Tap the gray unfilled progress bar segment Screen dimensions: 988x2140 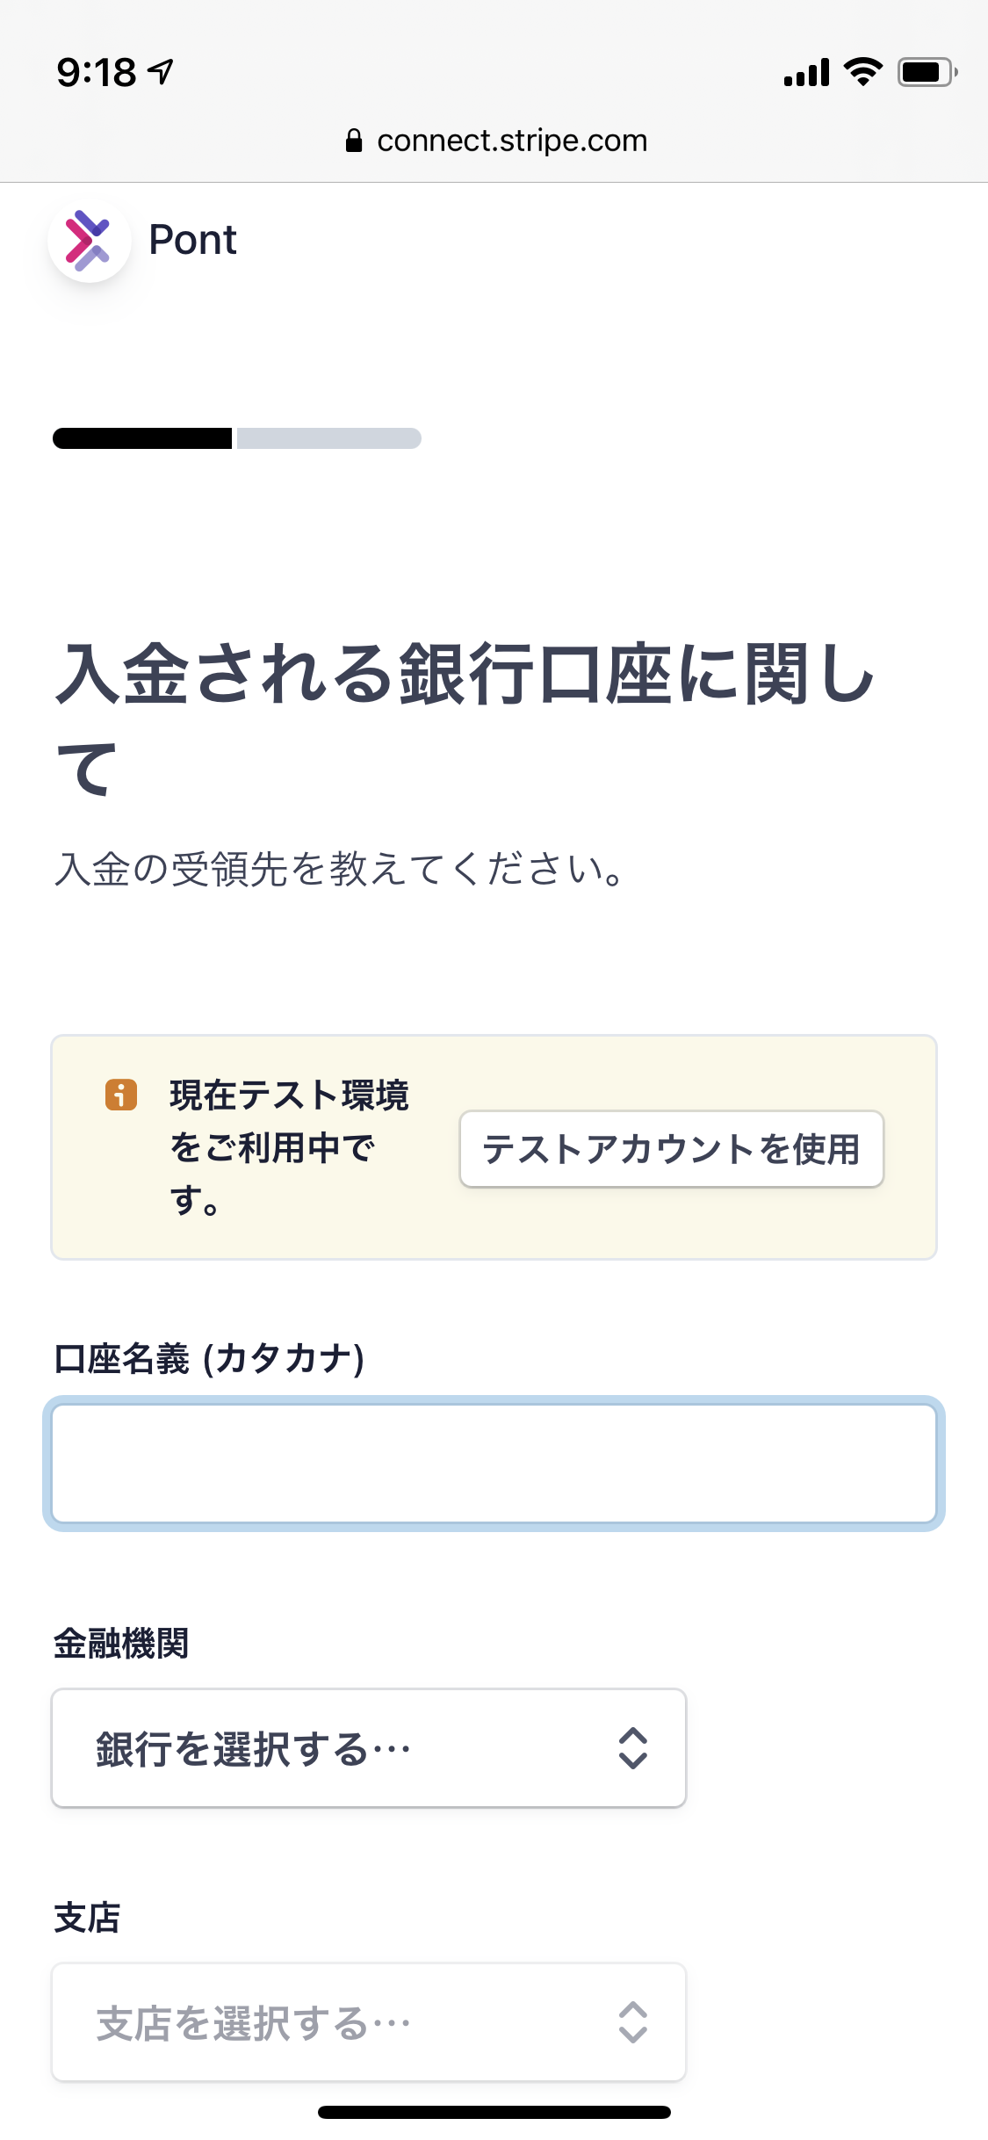(329, 438)
